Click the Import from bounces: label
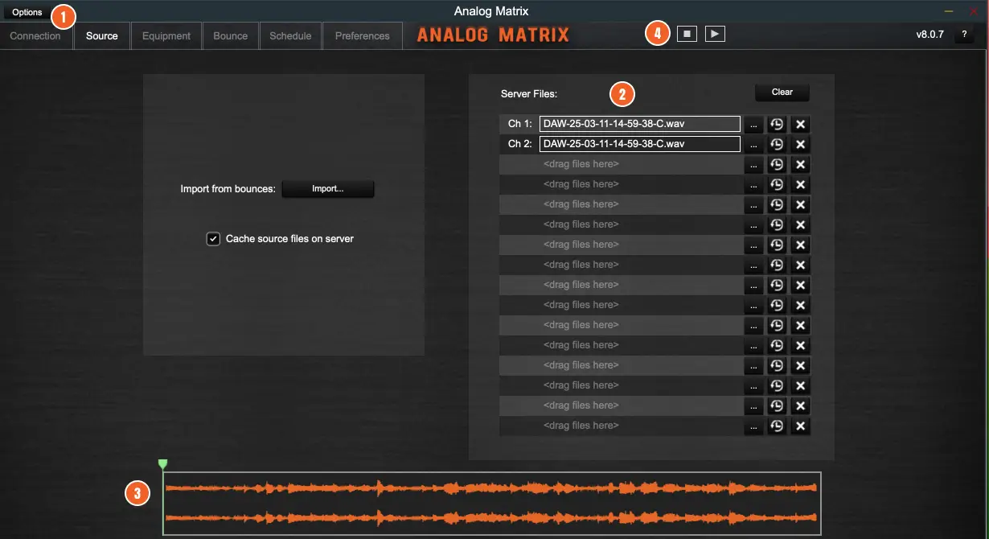989x539 pixels. tap(228, 189)
